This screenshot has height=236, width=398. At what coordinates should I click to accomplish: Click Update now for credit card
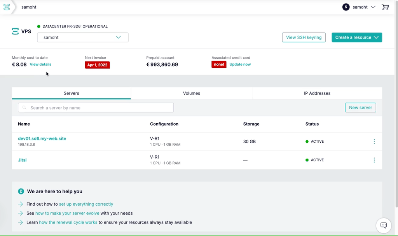pyautogui.click(x=240, y=65)
